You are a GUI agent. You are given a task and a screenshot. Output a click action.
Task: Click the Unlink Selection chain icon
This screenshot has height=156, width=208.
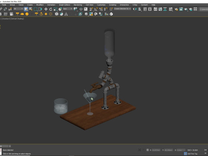5,9
